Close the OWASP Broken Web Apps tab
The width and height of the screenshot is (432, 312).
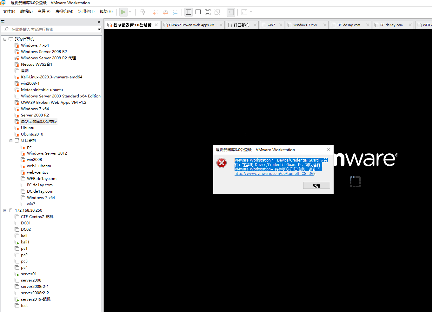[221, 25]
